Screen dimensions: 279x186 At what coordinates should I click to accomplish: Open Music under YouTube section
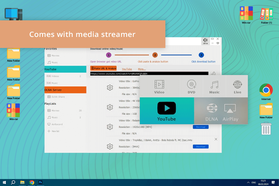coord(52,83)
